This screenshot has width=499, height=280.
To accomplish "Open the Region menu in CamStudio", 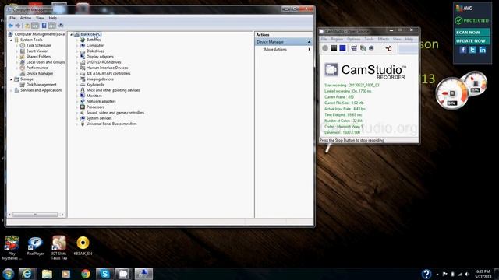I will pyautogui.click(x=337, y=40).
